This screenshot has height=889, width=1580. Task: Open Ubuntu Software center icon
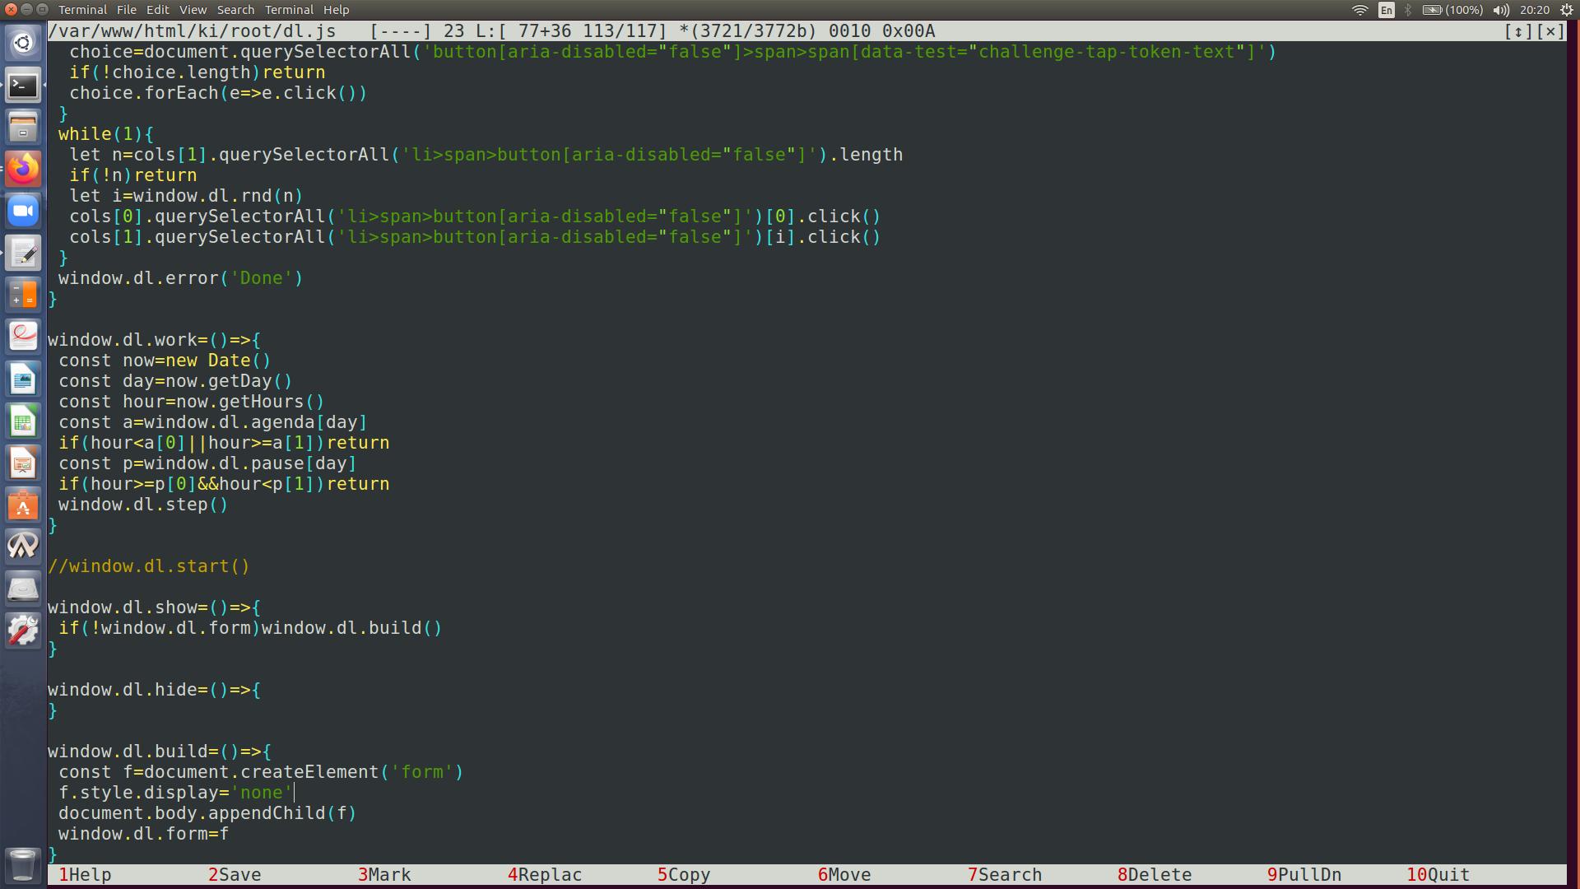(23, 505)
